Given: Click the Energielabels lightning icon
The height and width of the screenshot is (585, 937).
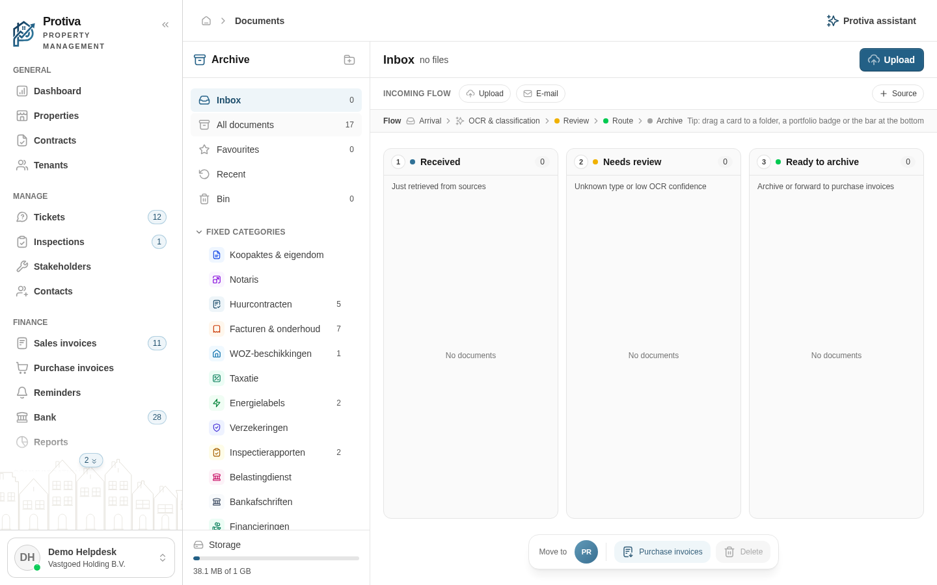Looking at the screenshot, I should 217,403.
